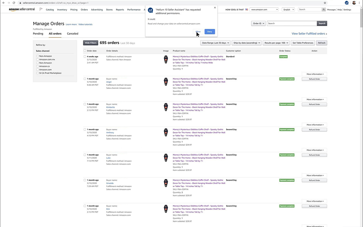
Task: Click the US flag icon near HOW COOL IS THAT
Action: click(246, 9)
